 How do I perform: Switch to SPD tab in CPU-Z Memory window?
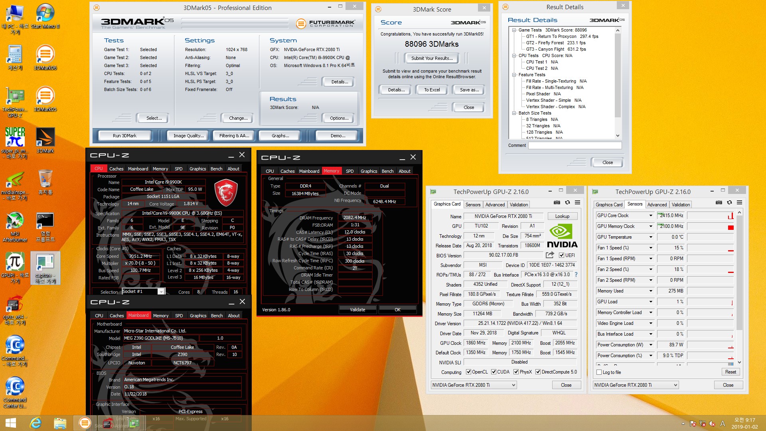tap(349, 171)
